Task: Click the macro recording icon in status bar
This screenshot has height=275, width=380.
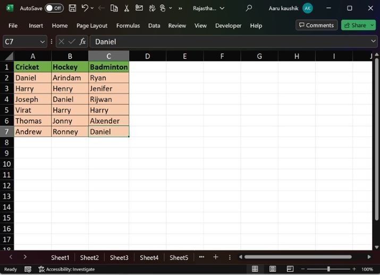Action: point(28,269)
